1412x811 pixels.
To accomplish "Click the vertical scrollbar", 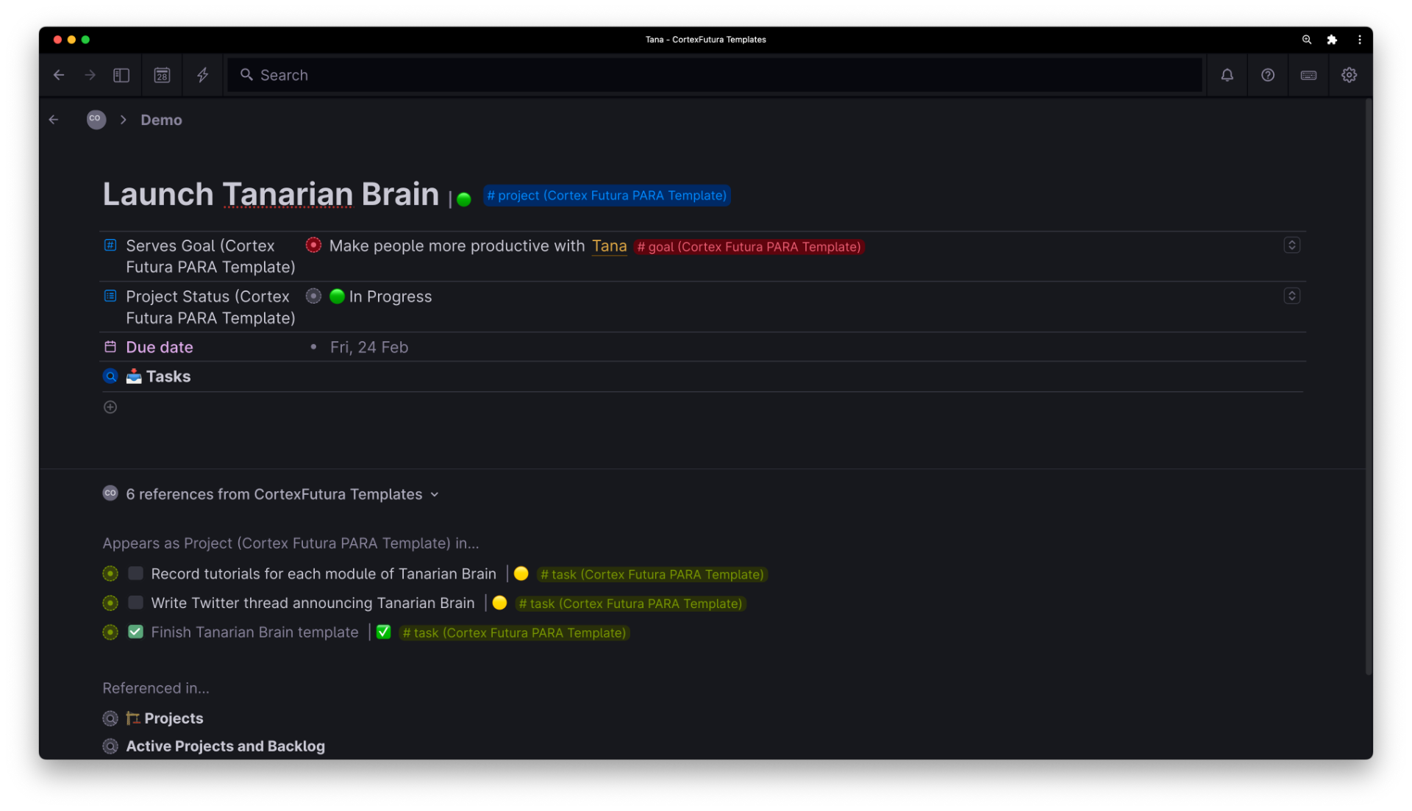I will 1368,388.
